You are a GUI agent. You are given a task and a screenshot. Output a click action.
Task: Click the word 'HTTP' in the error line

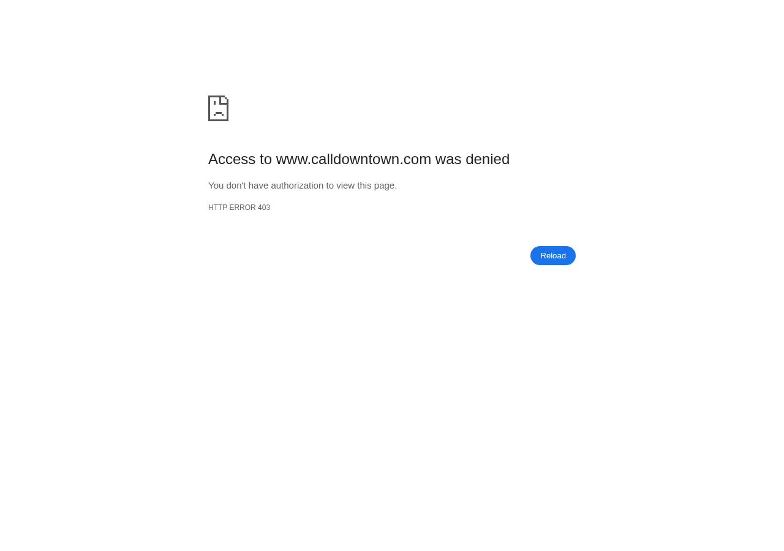click(217, 208)
